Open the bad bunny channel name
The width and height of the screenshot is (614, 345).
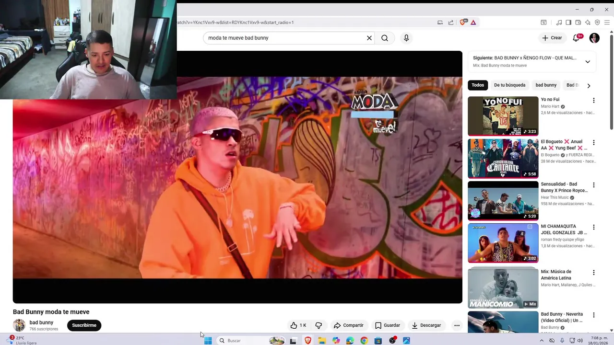click(41, 322)
